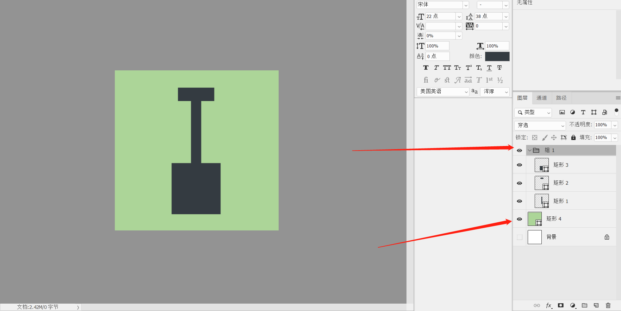
Task: Toggle layer filtering switch on or off
Action: [x=616, y=112]
